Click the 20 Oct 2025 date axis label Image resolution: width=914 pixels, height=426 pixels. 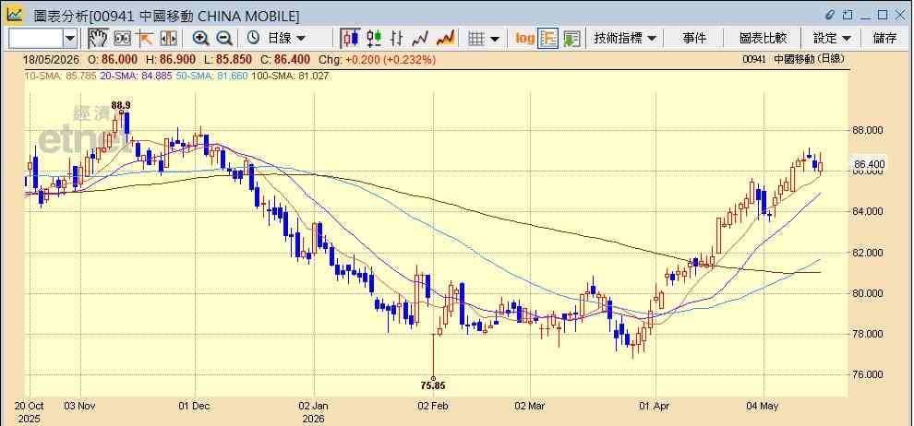(30, 411)
